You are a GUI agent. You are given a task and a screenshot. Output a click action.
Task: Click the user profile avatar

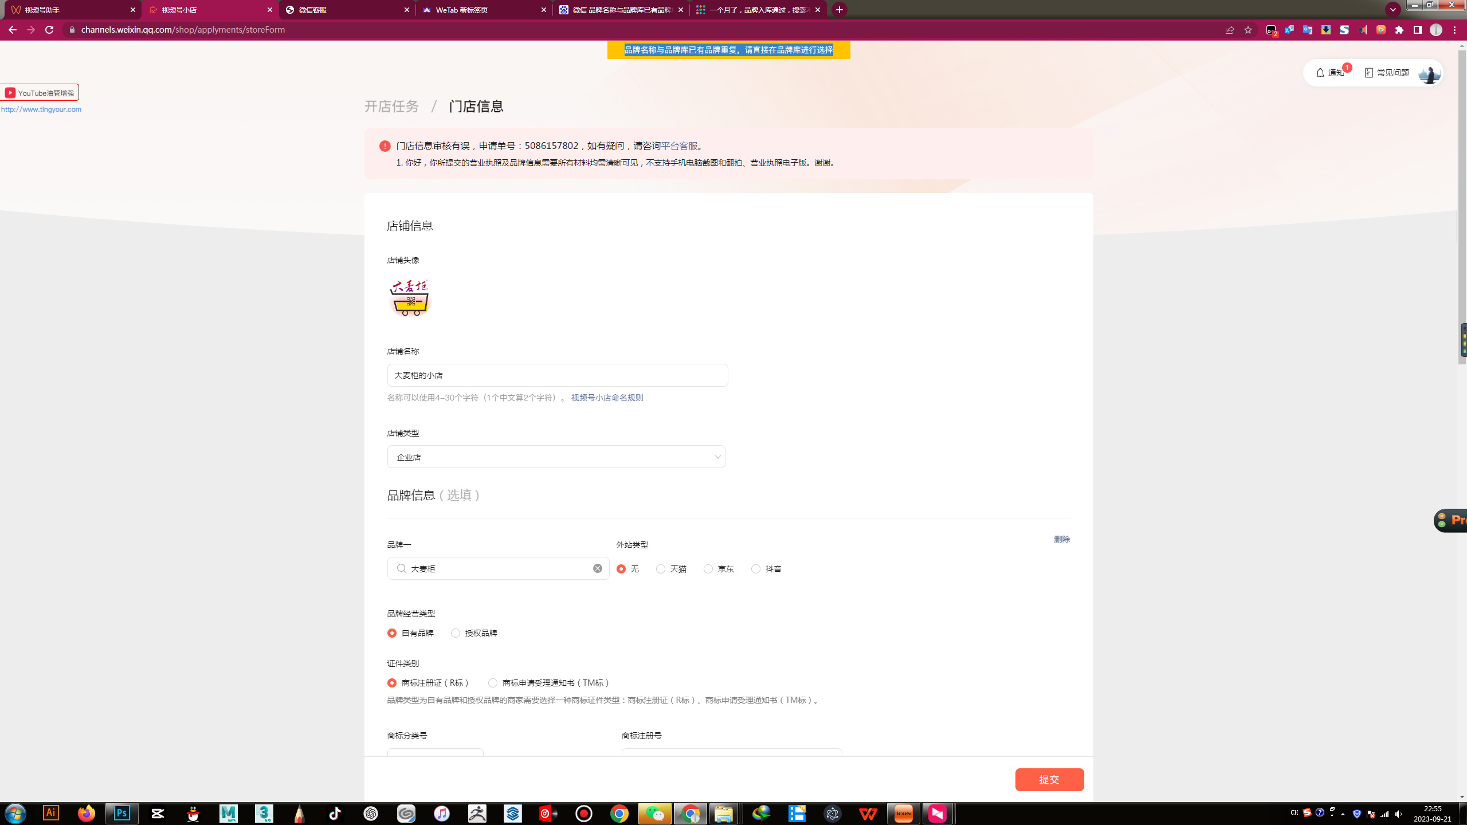[1429, 73]
